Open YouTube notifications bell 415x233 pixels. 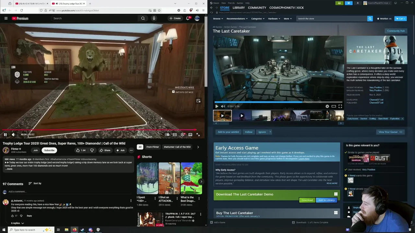pos(188,18)
